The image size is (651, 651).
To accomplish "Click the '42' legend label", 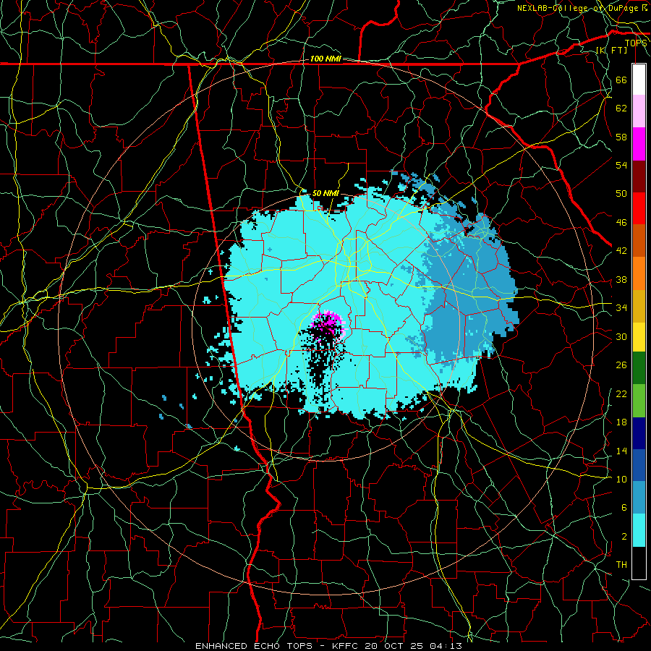I will pyautogui.click(x=621, y=251).
